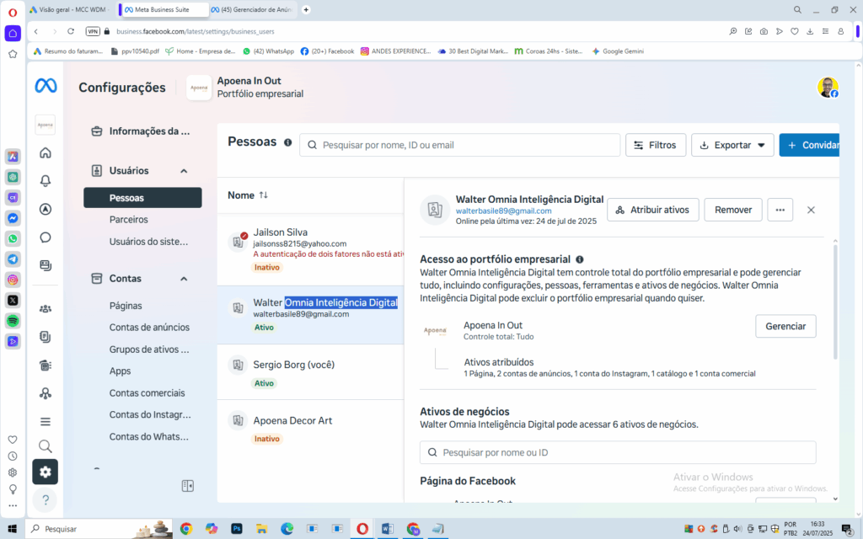Screen dimensions: 863x539
Task: Open the Exportar dropdown
Action: pyautogui.click(x=732, y=145)
